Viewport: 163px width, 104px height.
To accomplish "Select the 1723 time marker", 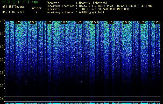I will point(48,22).
